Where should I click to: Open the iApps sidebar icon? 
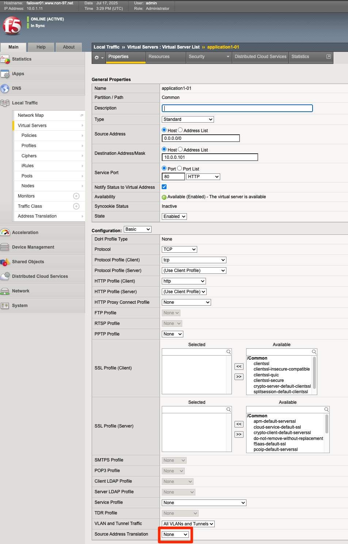click(5, 74)
